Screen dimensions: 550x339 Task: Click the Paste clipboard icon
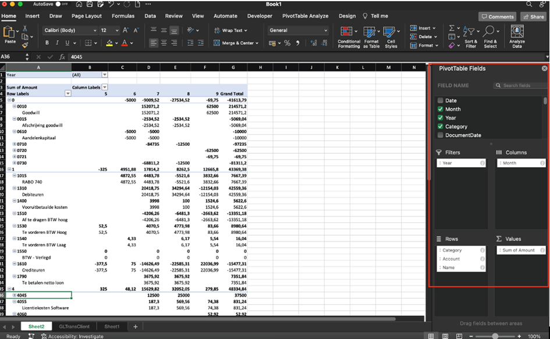click(x=10, y=33)
